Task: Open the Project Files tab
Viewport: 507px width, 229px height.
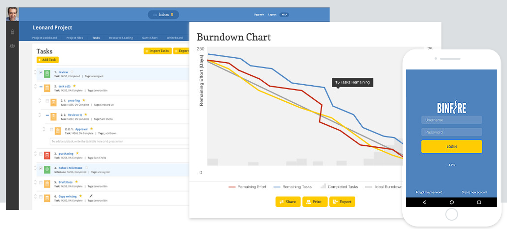Action: coord(75,38)
